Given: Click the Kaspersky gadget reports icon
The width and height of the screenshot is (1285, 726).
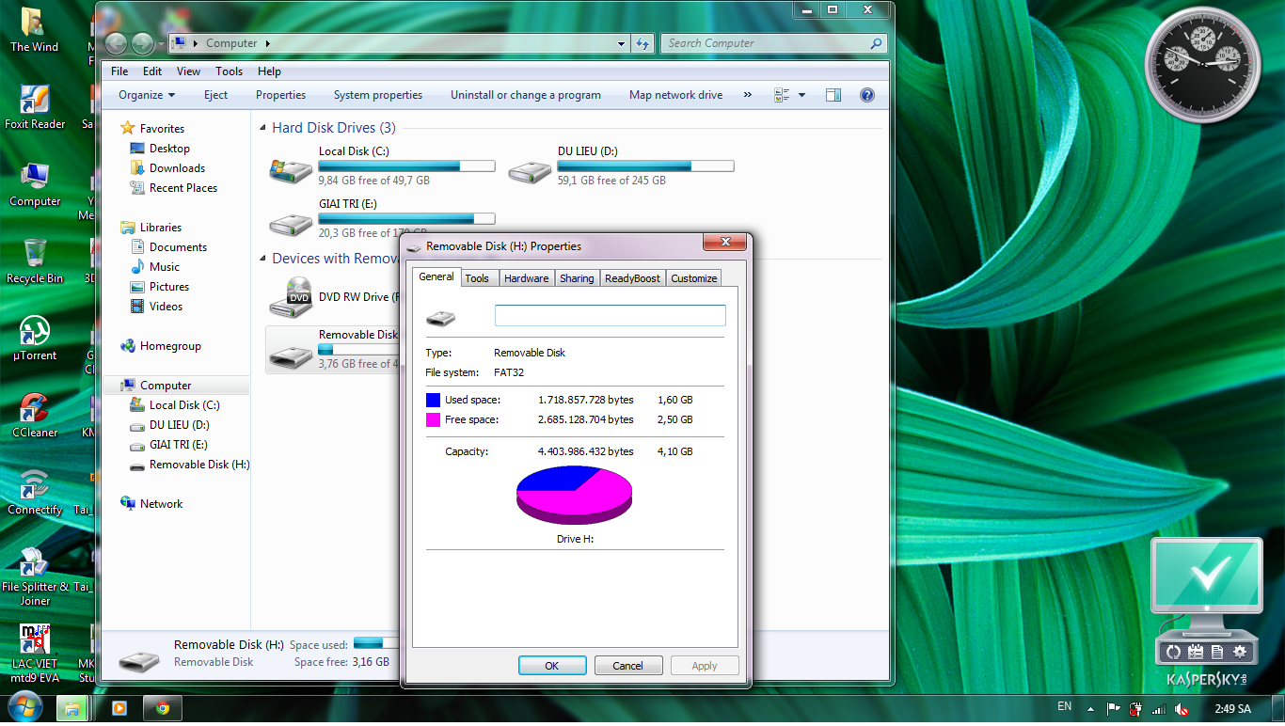Looking at the screenshot, I should pos(1217,652).
